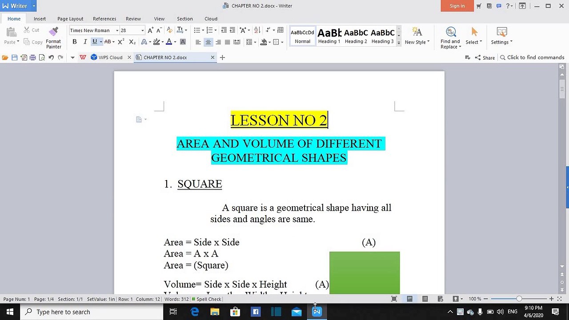This screenshot has width=569, height=320.
Task: Apply superscript X² formatting
Action: [121, 42]
